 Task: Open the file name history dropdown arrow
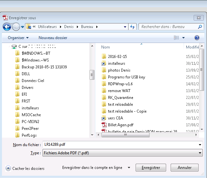click(200, 145)
